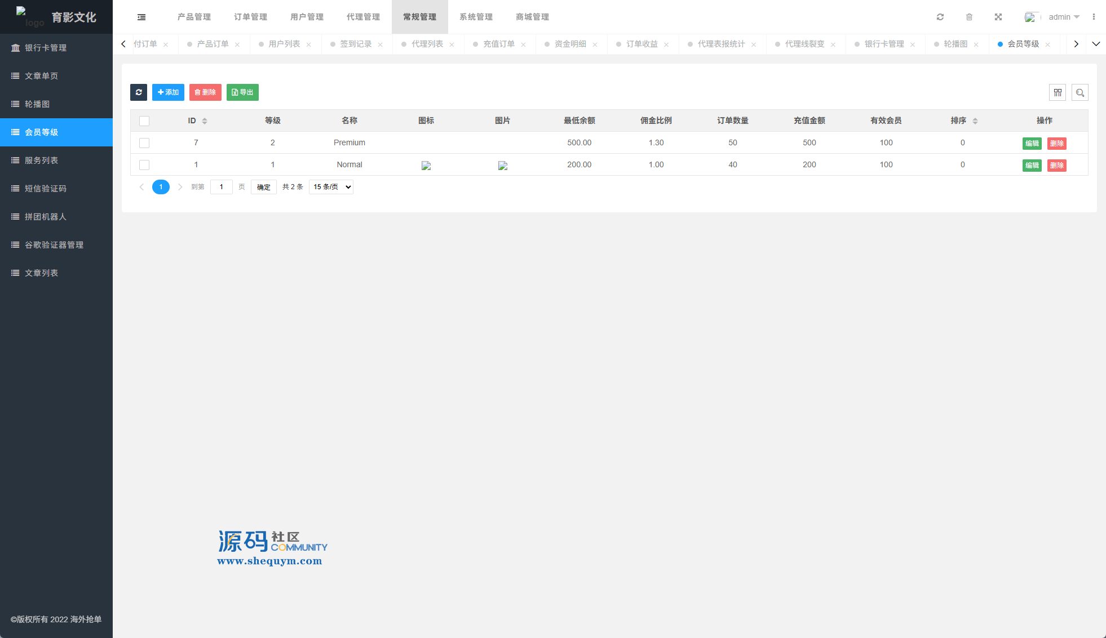Collapse sidebar with the menu fold icon
1106x638 pixels.
(x=141, y=17)
